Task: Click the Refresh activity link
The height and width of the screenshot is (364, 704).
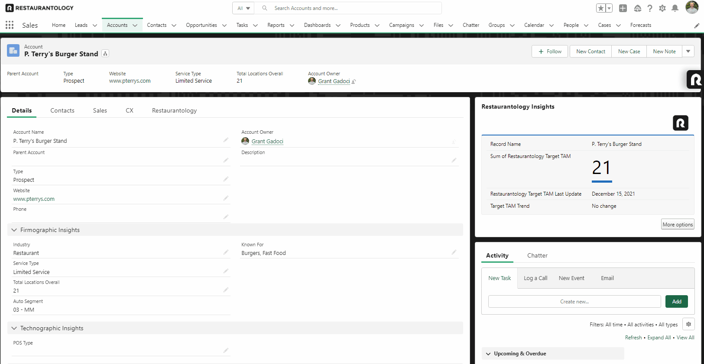Action: [x=633, y=338]
